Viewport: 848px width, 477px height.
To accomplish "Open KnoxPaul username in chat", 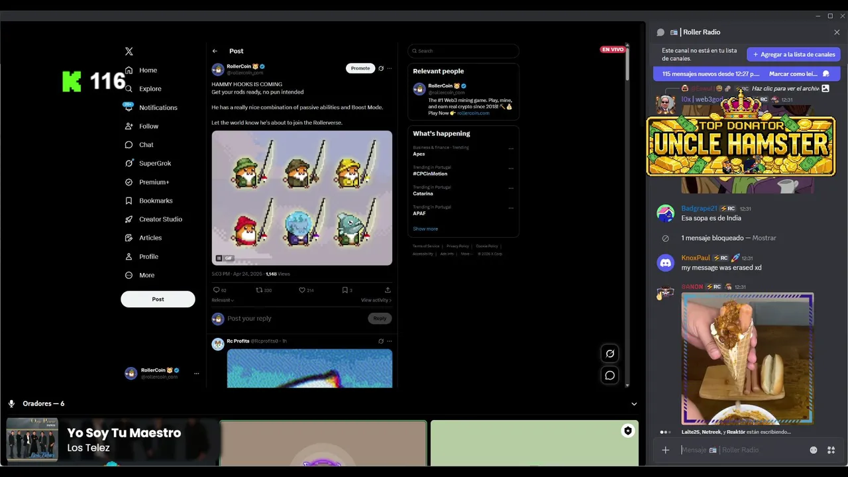I will tap(696, 258).
